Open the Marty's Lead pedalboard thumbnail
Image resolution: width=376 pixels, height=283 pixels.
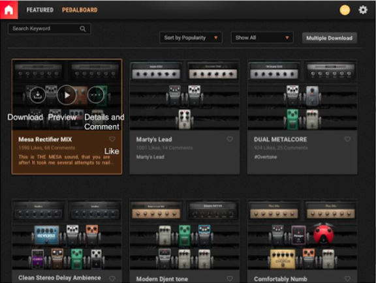coord(184,95)
